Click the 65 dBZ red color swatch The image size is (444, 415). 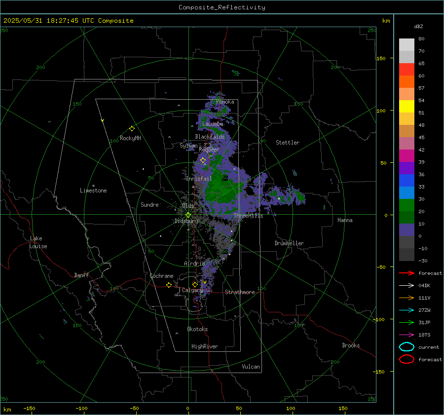coord(407,69)
